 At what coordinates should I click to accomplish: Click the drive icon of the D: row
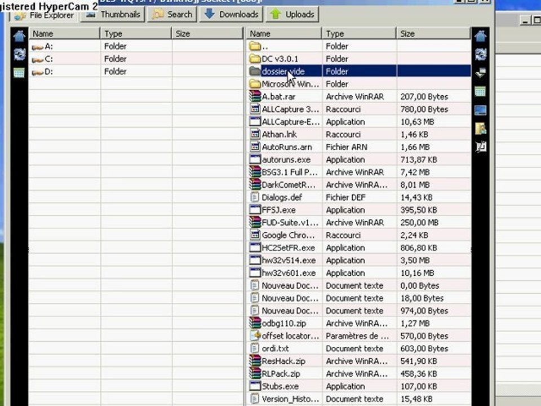click(x=37, y=72)
